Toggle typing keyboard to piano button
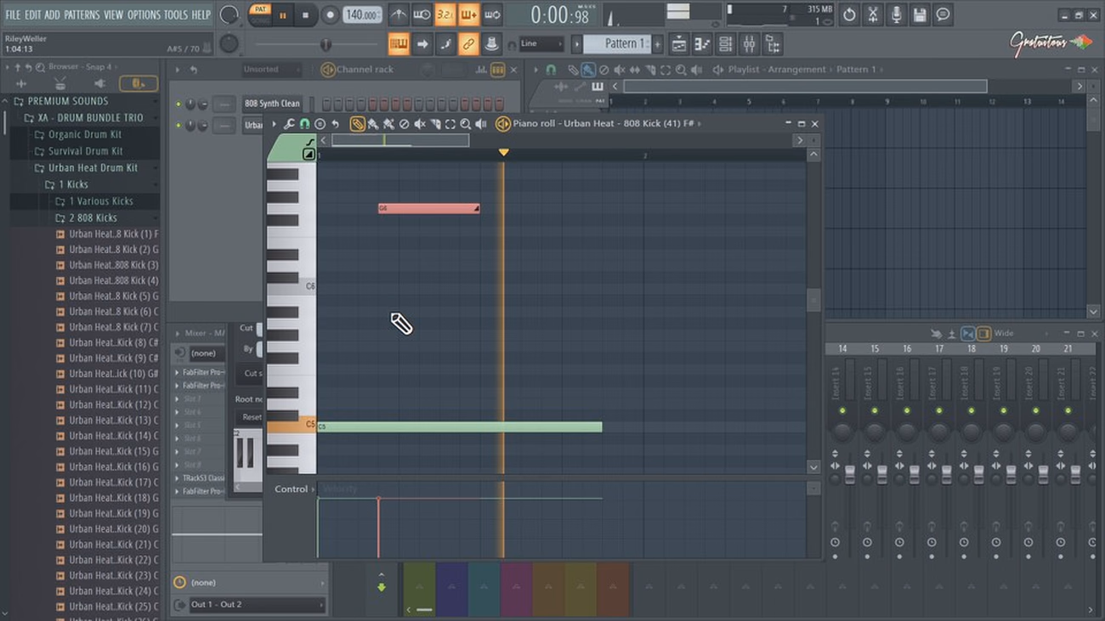 [x=399, y=44]
